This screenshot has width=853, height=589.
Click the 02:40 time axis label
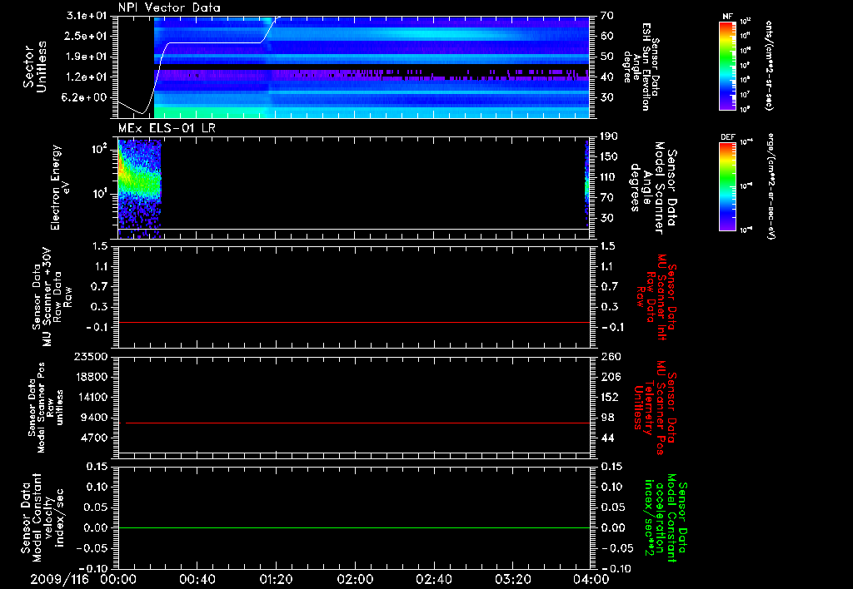pyautogui.click(x=433, y=579)
